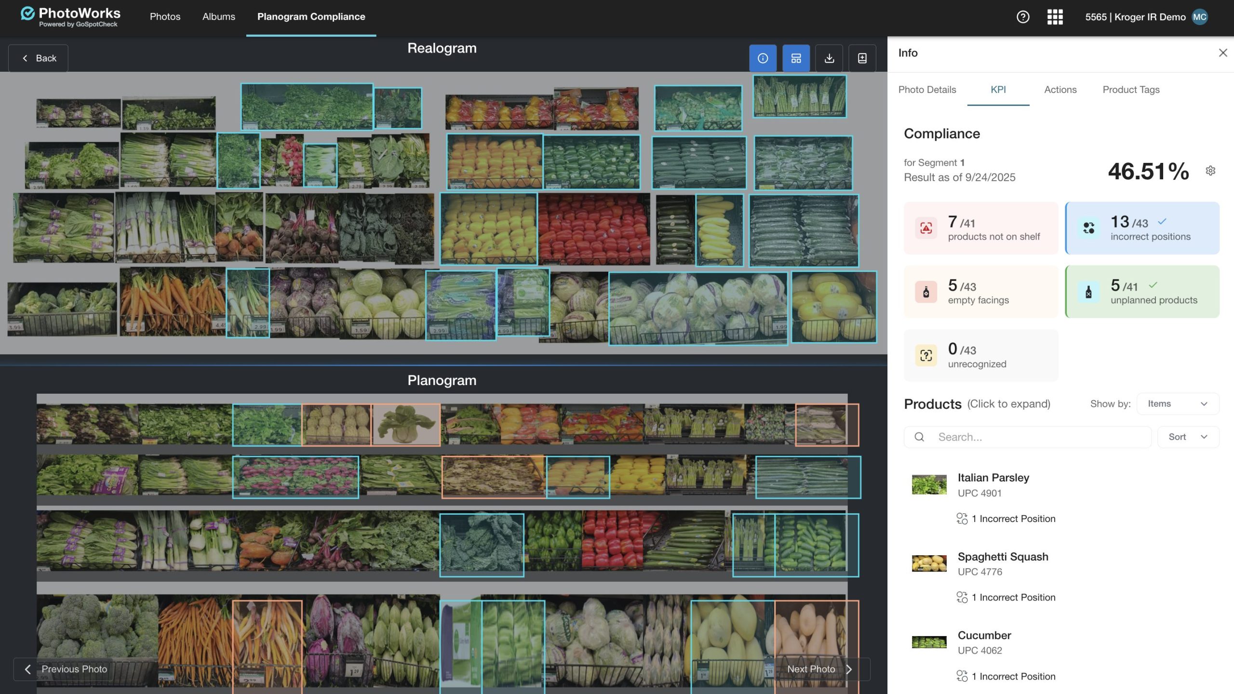Open the apps grid icon
The height and width of the screenshot is (694, 1234).
click(x=1055, y=17)
